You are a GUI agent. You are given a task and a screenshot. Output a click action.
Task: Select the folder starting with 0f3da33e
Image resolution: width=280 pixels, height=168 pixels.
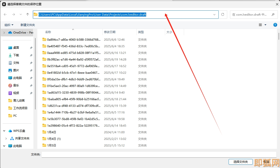click(71, 79)
